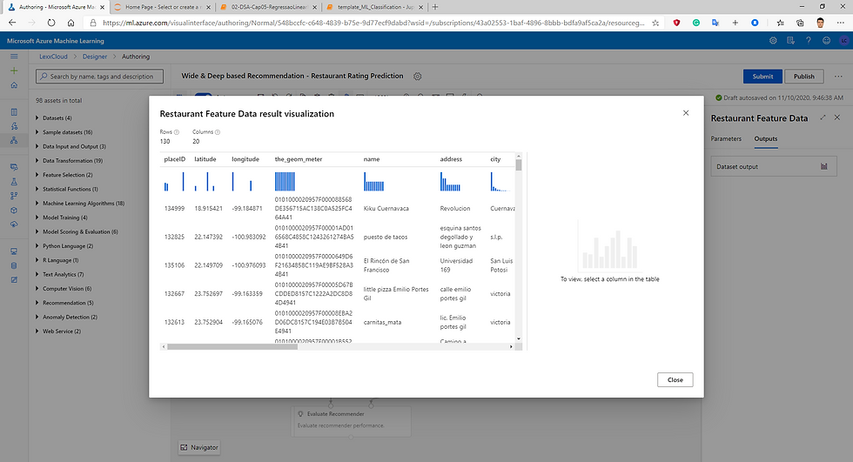Viewport: 853px width, 462px height.
Task: Click the Navigator button on canvas
Action: tap(199, 447)
